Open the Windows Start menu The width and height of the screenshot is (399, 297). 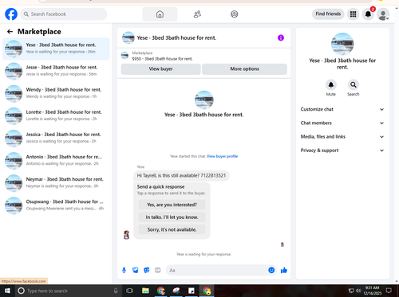point(7,291)
